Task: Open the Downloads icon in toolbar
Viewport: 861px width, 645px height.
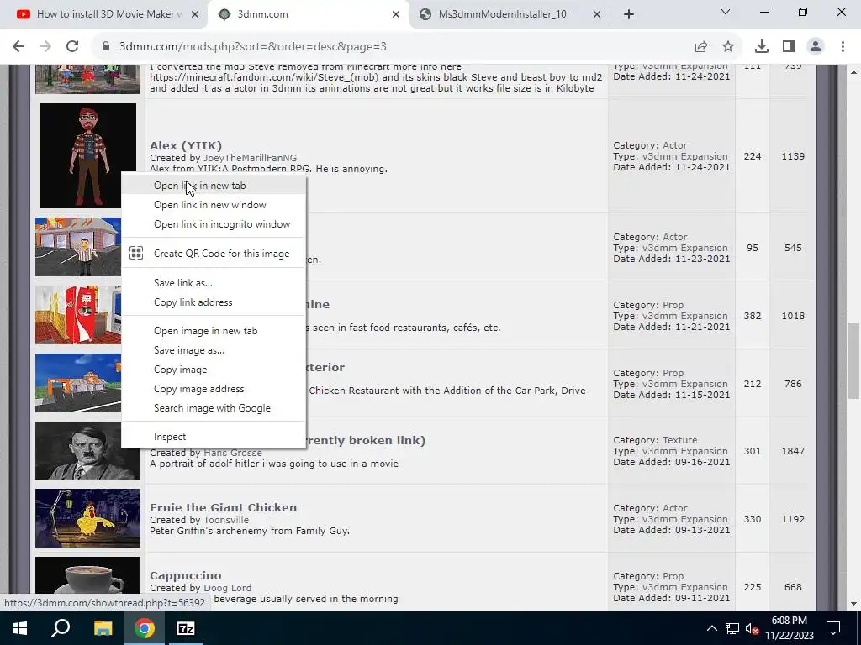Action: click(762, 47)
